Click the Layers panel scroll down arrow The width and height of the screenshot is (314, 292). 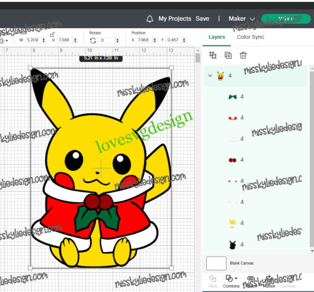click(312, 251)
